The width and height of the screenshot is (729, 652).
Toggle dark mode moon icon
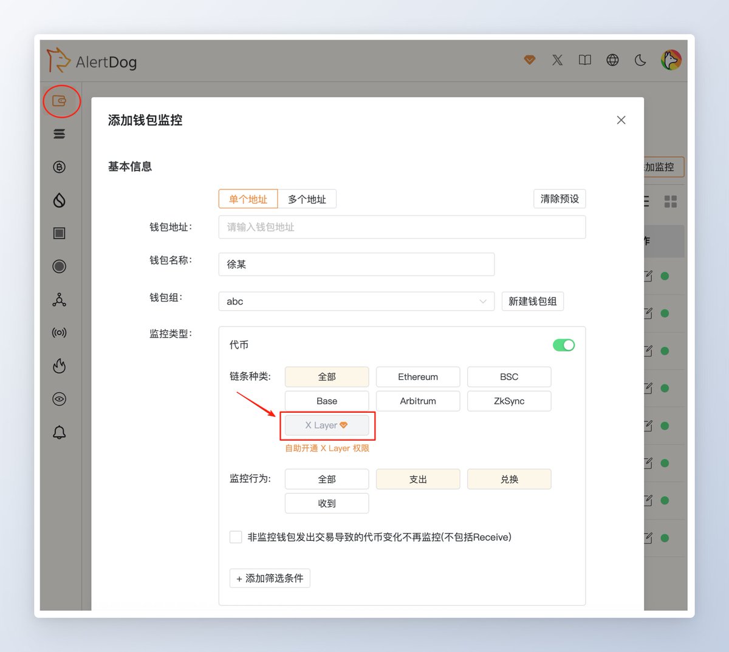(x=640, y=60)
